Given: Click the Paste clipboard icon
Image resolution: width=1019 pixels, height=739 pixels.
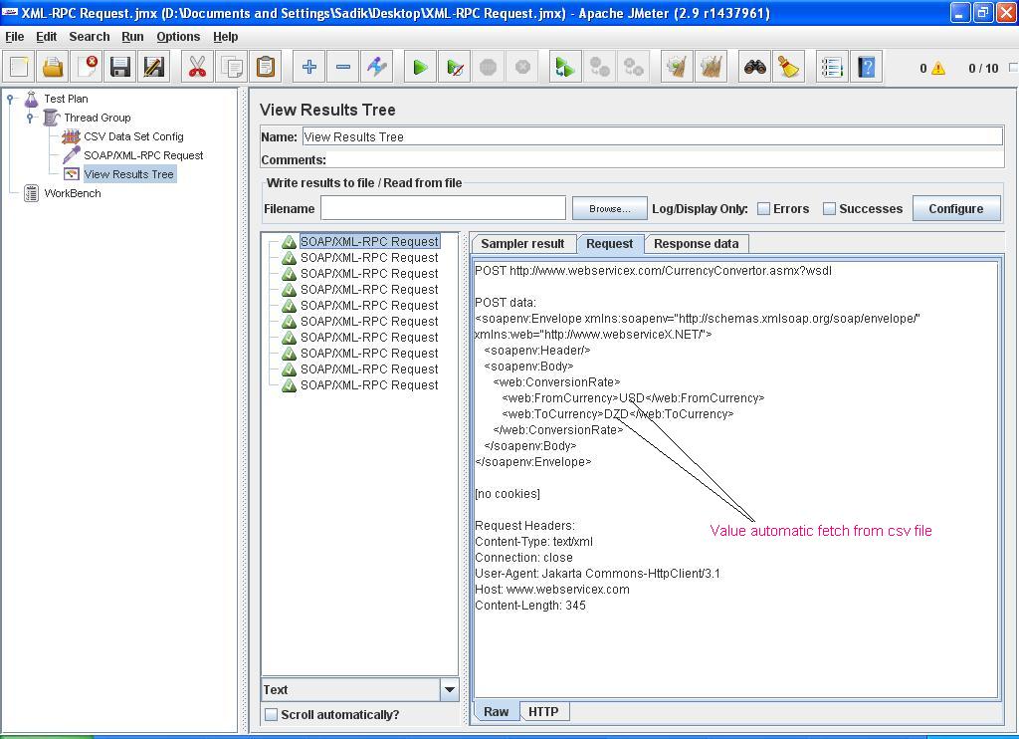Looking at the screenshot, I should point(265,67).
